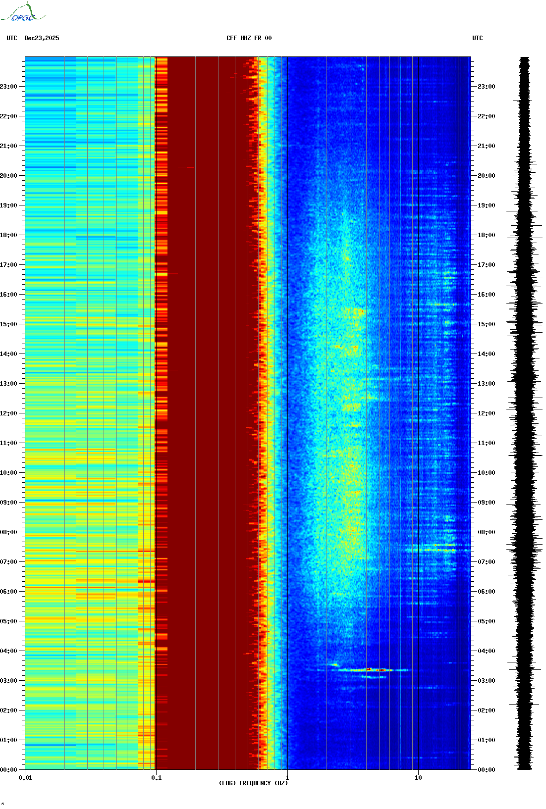Viewport: 546px width, 809px height.
Task: Click 20:00 on the left time axis
Action: coord(8,176)
